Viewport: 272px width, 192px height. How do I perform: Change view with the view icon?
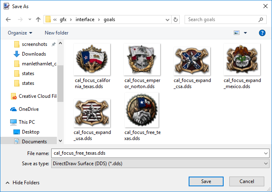237,33
